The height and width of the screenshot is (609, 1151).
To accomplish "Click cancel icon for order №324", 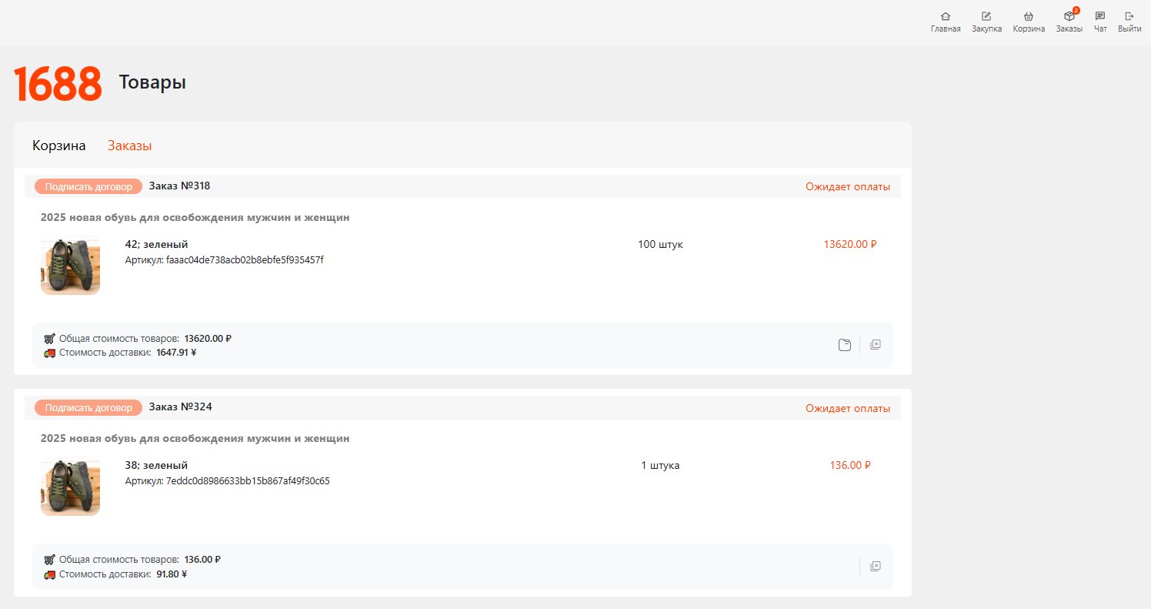I will (x=876, y=567).
